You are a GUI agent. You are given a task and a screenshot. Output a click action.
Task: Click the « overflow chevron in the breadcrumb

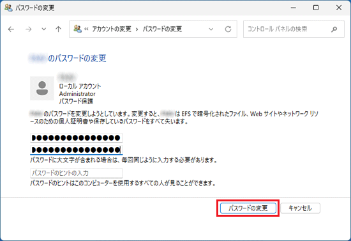[86, 29]
